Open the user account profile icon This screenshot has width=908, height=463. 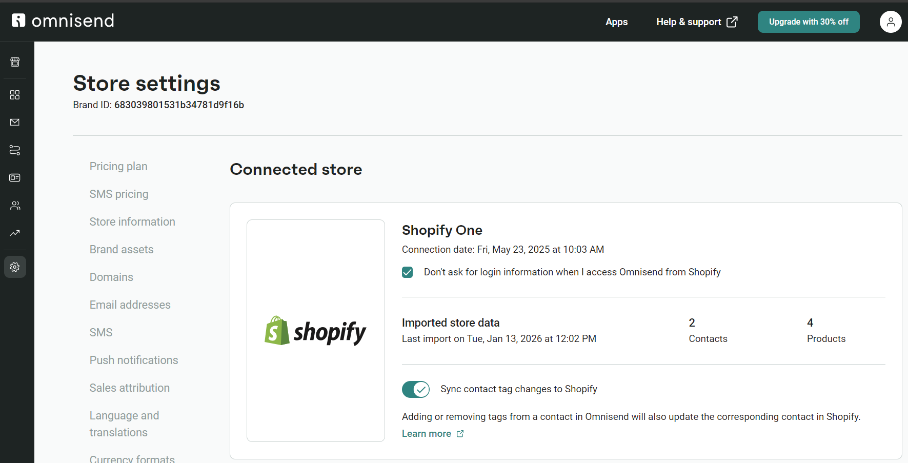click(891, 22)
